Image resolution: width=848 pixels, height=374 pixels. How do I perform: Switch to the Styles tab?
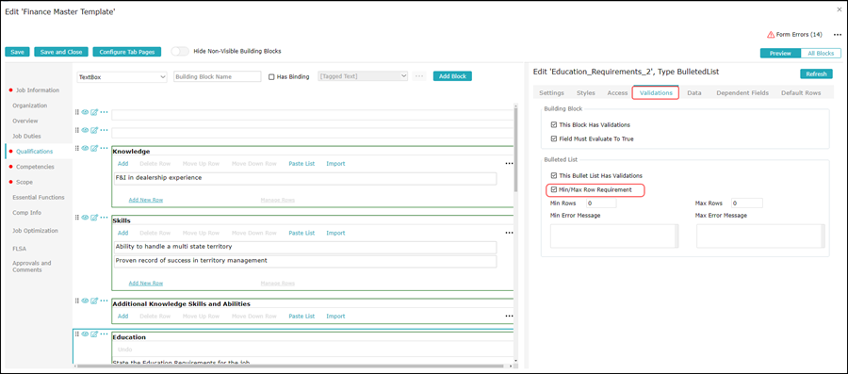click(x=586, y=93)
